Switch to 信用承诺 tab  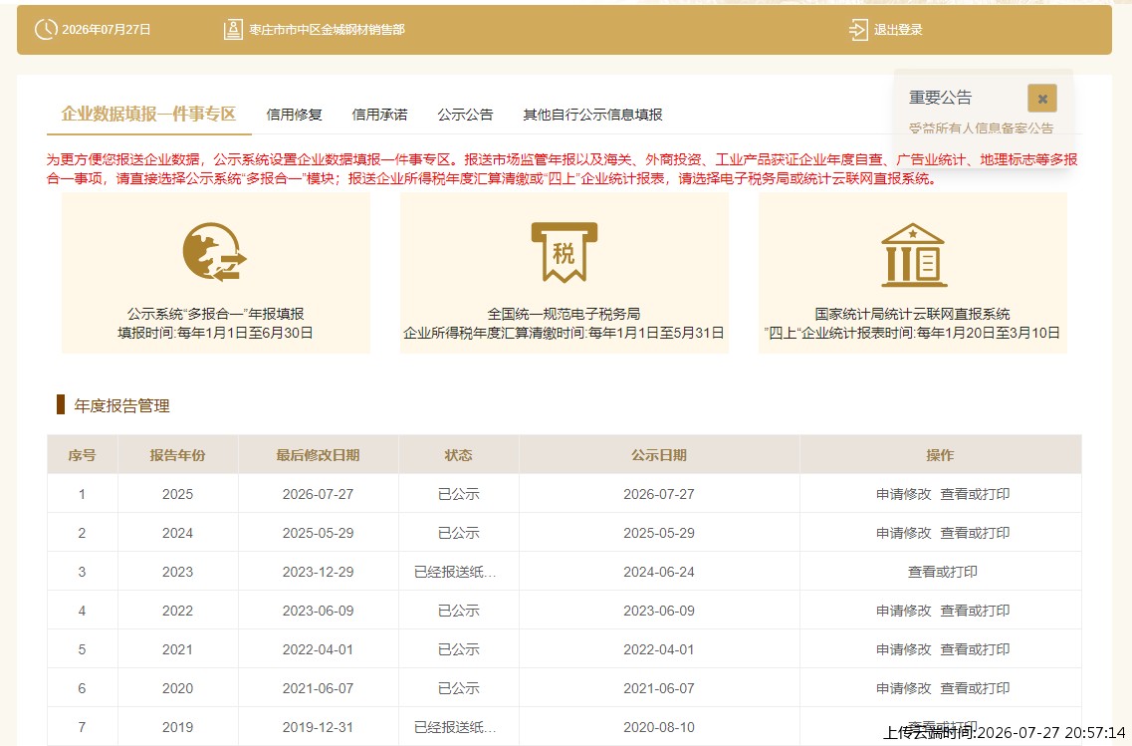[x=379, y=115]
